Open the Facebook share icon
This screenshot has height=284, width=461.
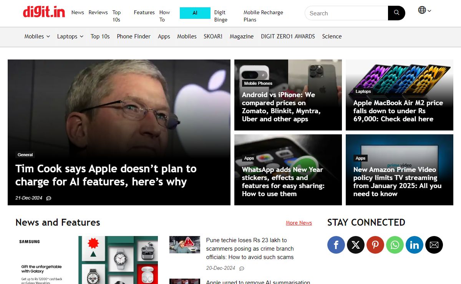336,245
